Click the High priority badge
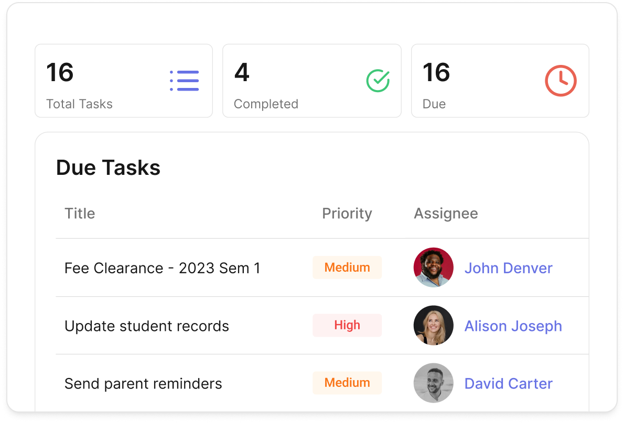 [347, 325]
